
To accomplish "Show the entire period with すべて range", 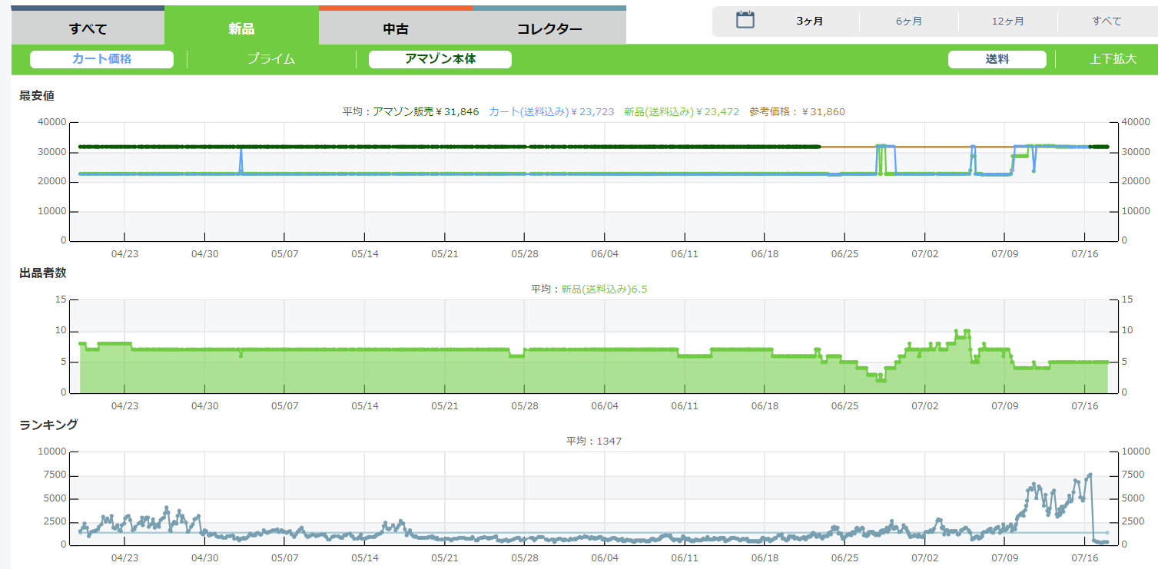I will tap(1107, 22).
